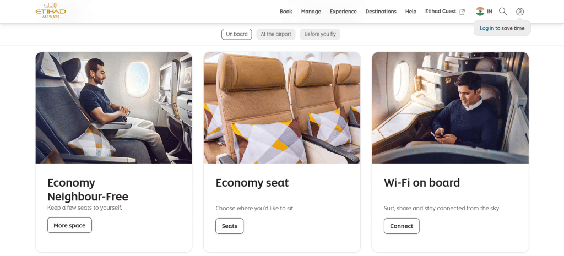Screen dimensions: 564x256
Task: Click the India flag icon
Action: coord(480,12)
